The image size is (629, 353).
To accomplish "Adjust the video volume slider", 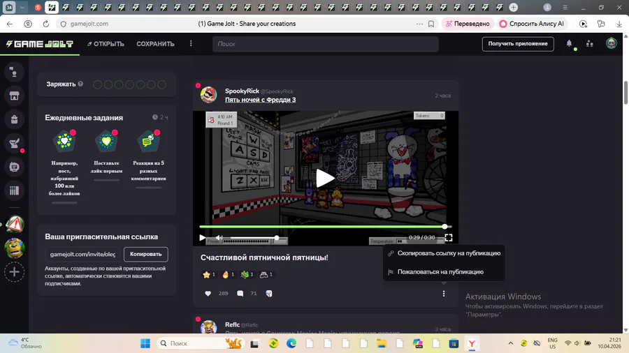I will (254, 238).
